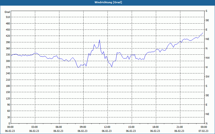
Task: Select the 270 y-axis tick label
Action: pyautogui.click(x=8, y=67)
